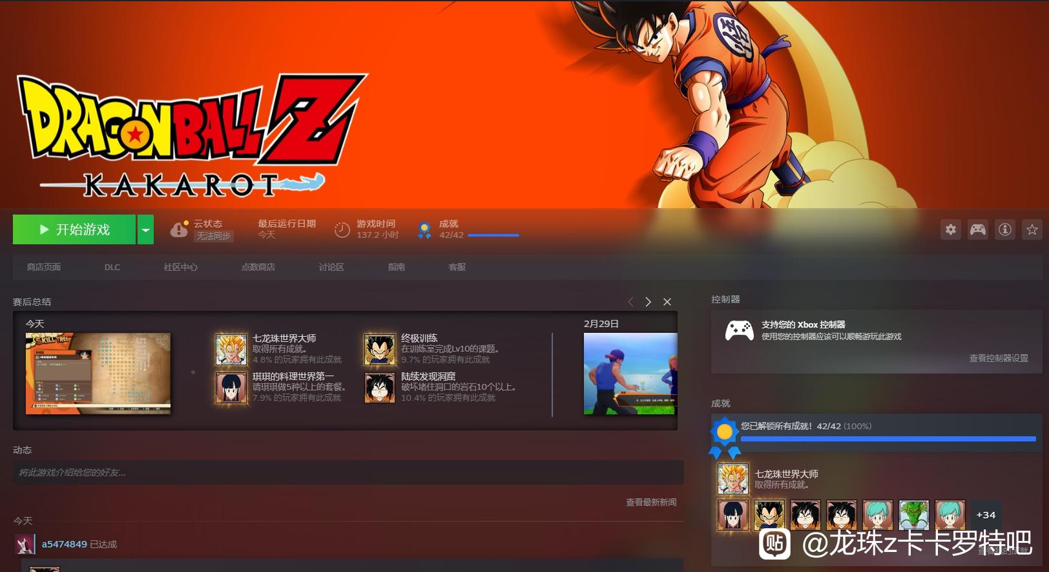
Task: Open the DLC tab
Action: click(112, 267)
